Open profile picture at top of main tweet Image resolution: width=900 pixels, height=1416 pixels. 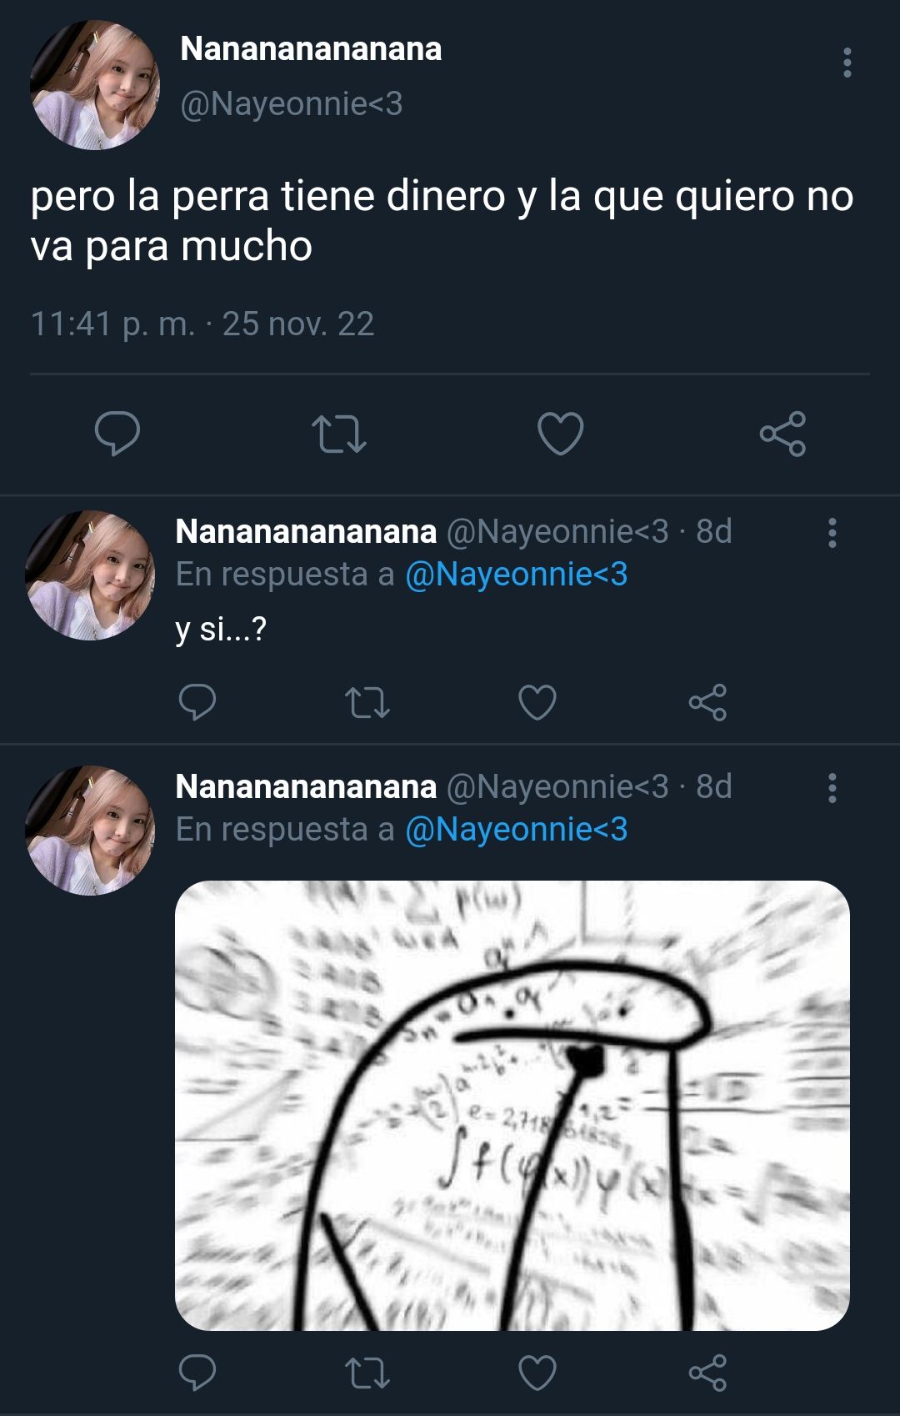[94, 85]
